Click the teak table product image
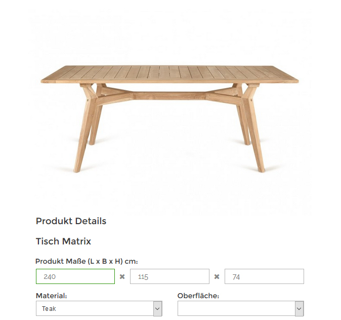341x320 pixels. pyautogui.click(x=169, y=119)
